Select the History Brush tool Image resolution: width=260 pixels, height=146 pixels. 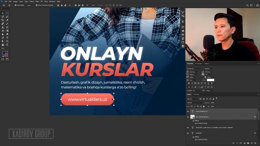tap(7, 27)
